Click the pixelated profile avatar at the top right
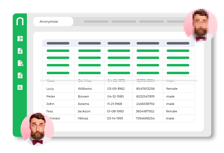224x153 pixels. coord(200,25)
